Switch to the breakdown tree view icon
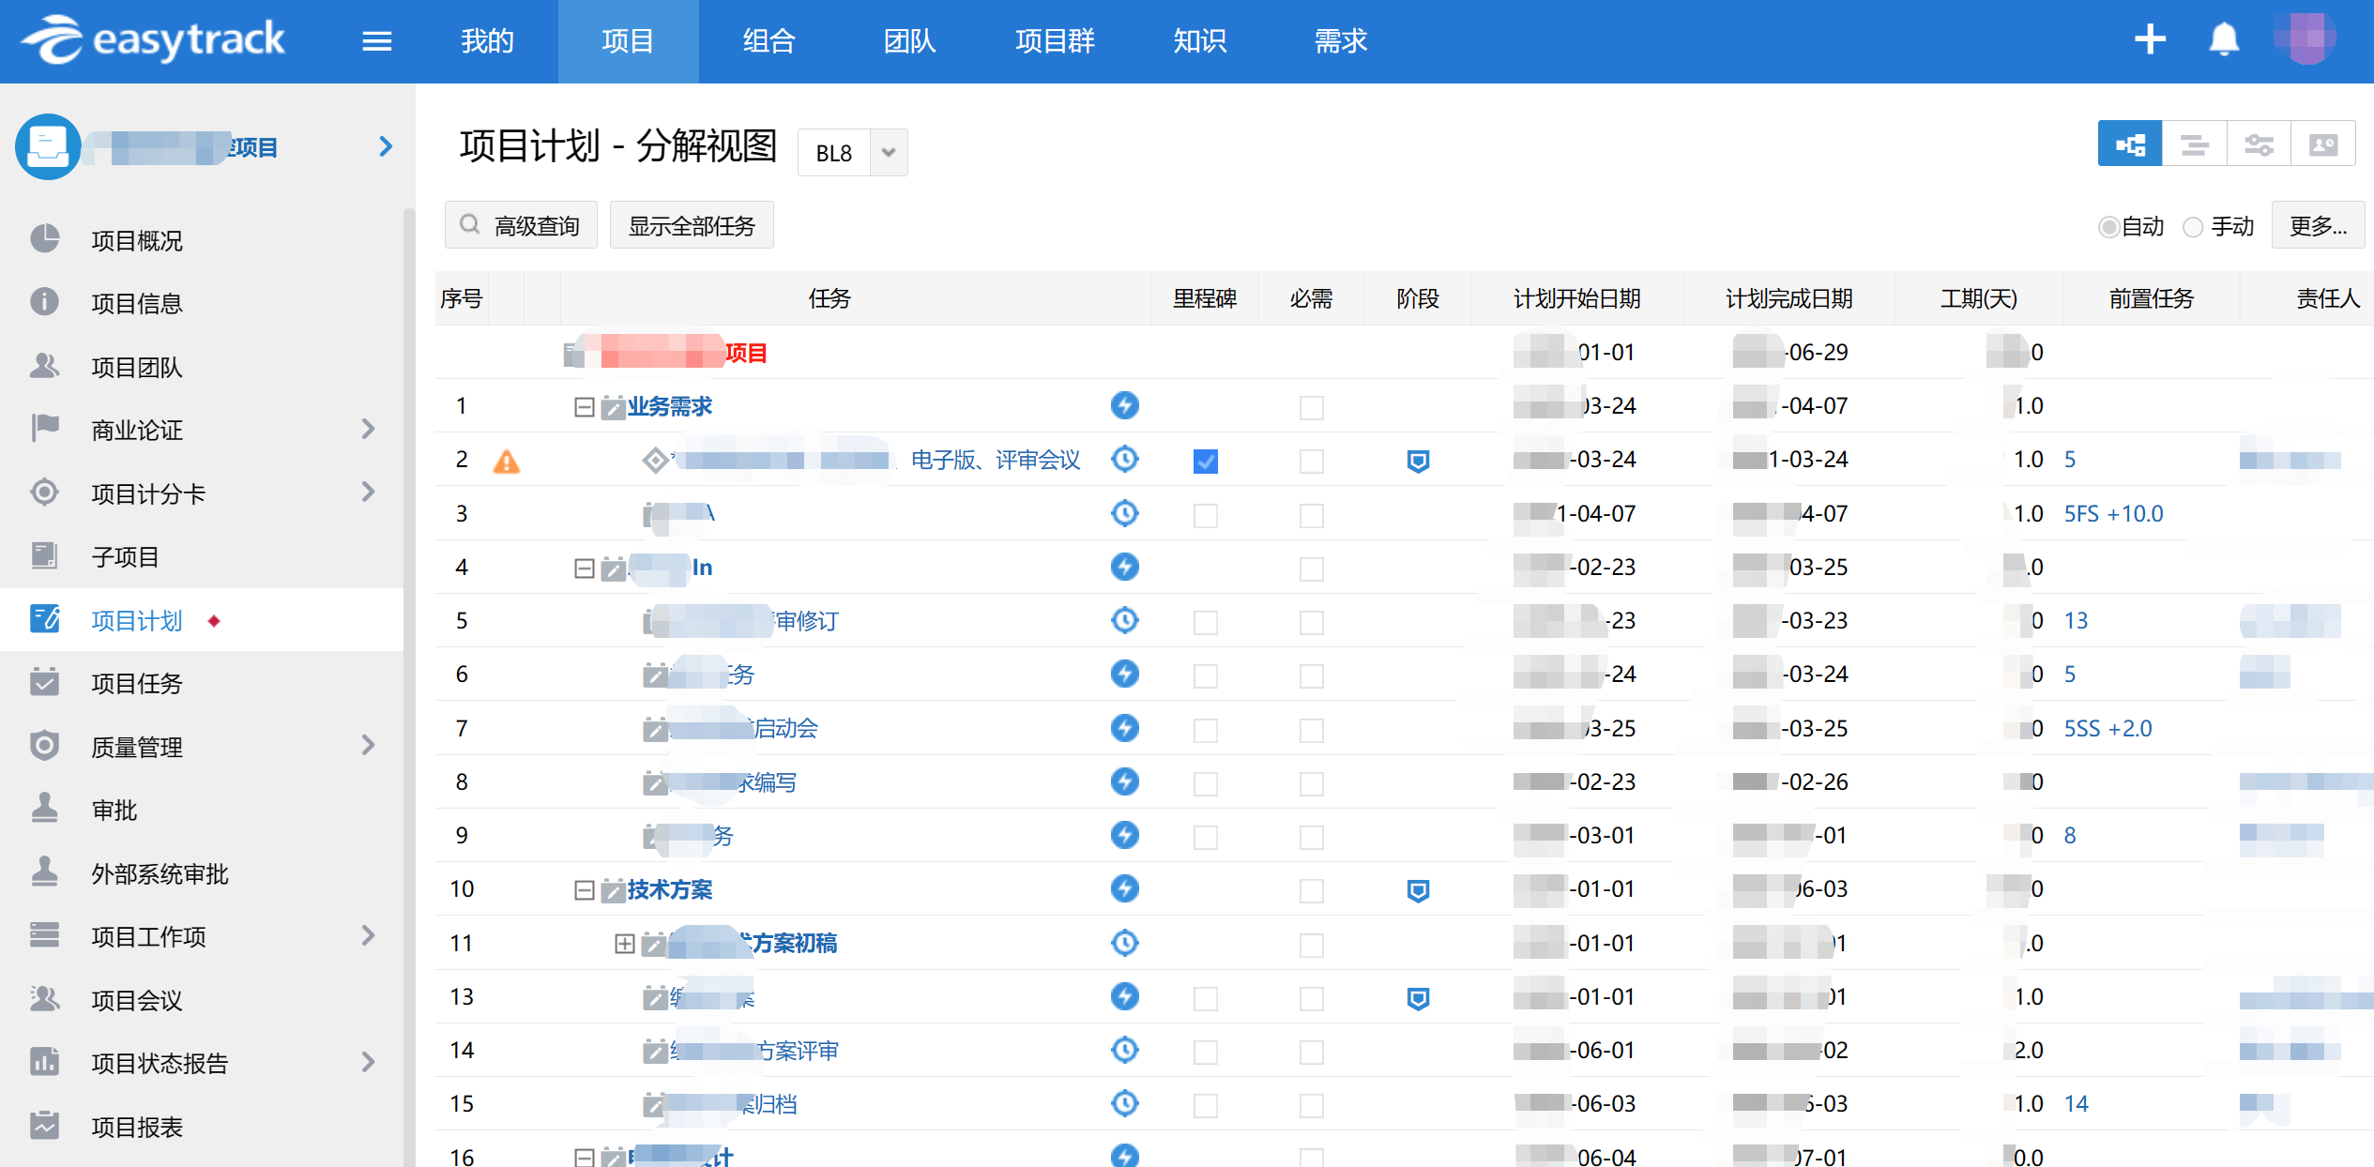Image resolution: width=2374 pixels, height=1167 pixels. [x=2129, y=145]
